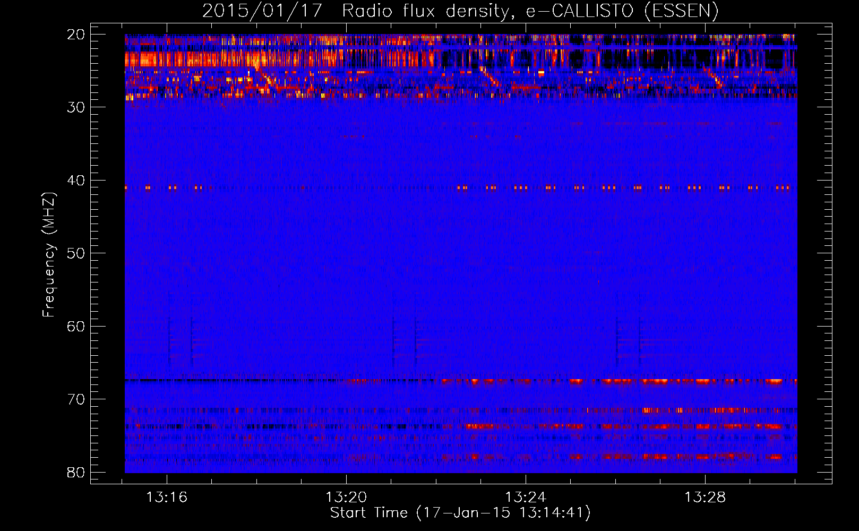Click the '13:24' time tick label
859x531 pixels.
526,498
